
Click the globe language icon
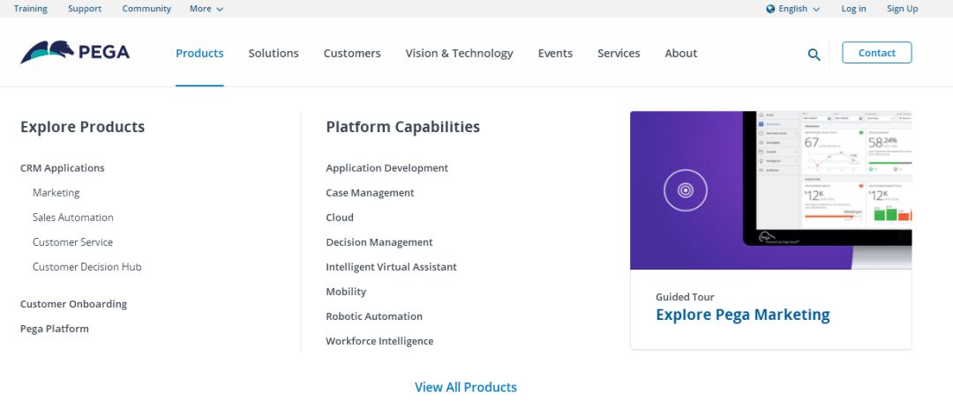[x=770, y=9]
